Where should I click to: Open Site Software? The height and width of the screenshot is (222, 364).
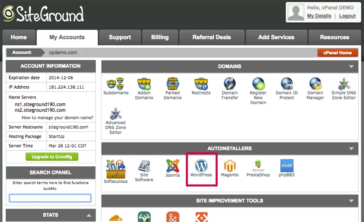(144, 171)
